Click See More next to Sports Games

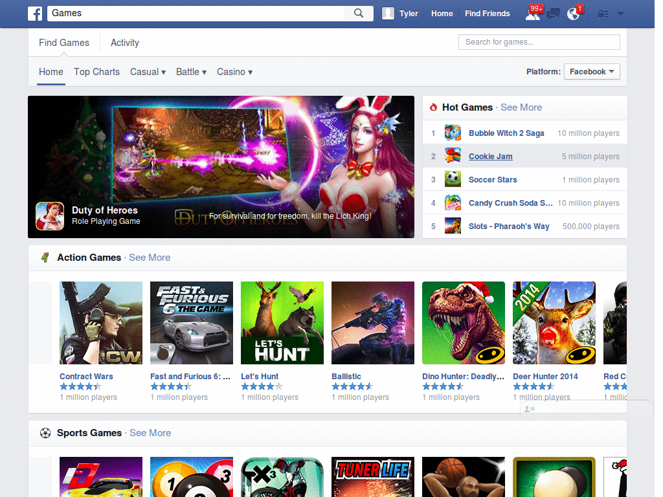(x=150, y=433)
